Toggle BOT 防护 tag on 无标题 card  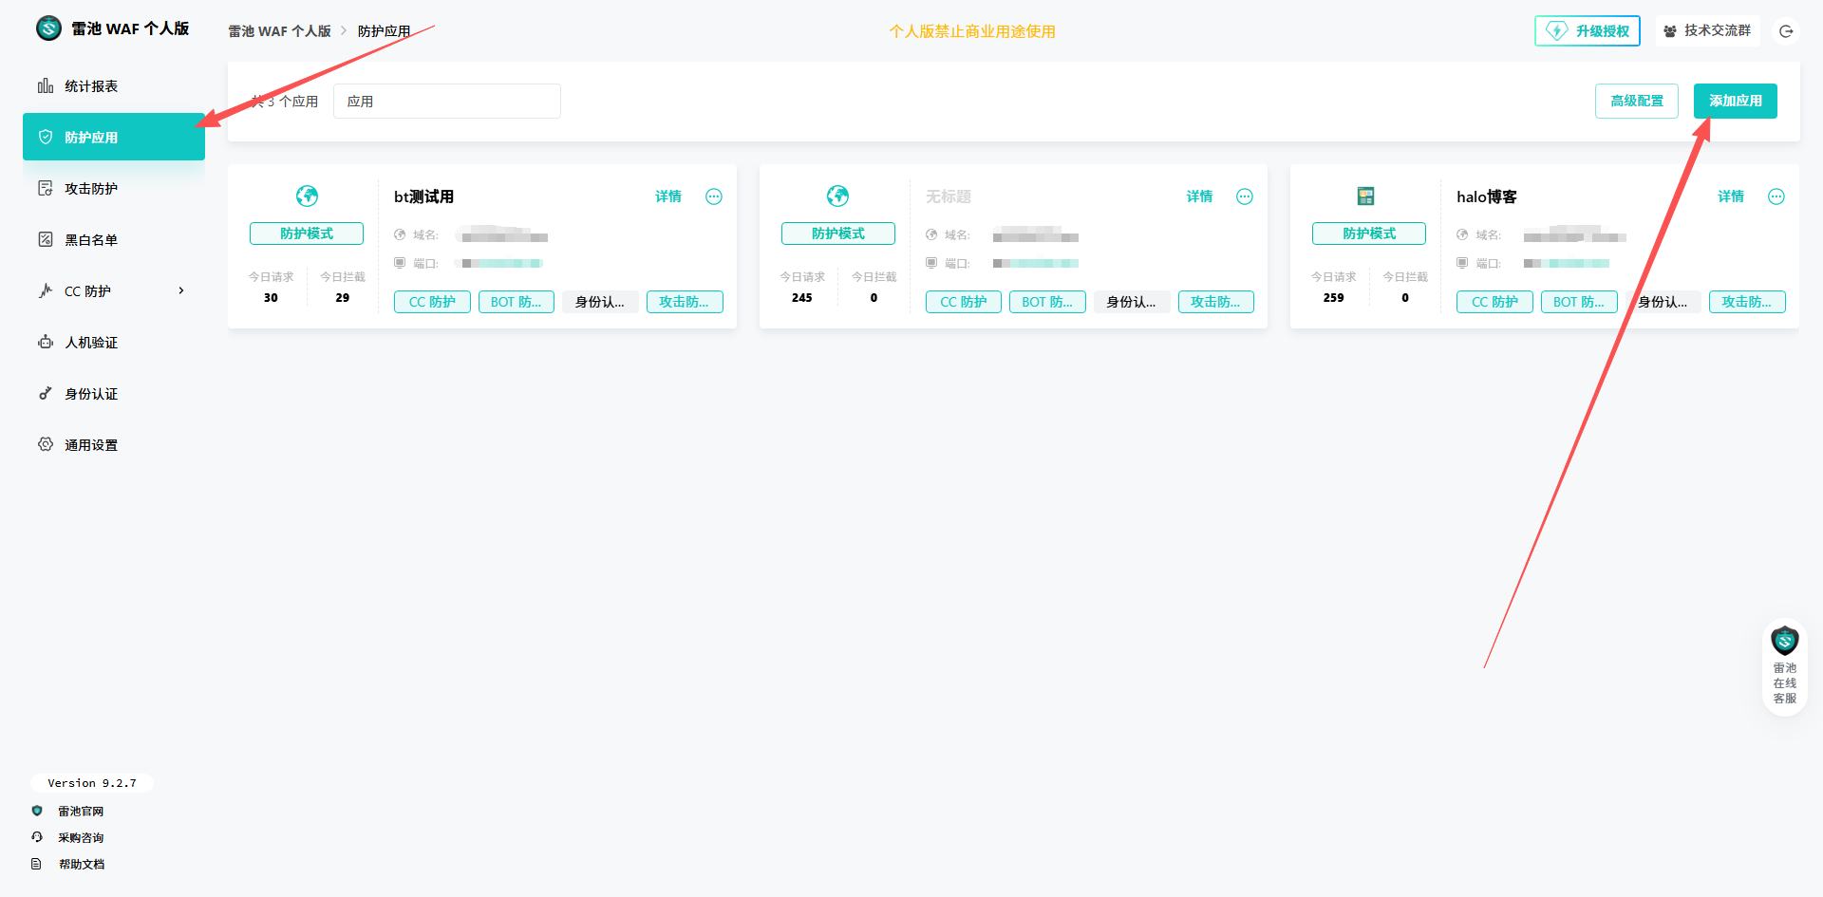click(x=1046, y=302)
